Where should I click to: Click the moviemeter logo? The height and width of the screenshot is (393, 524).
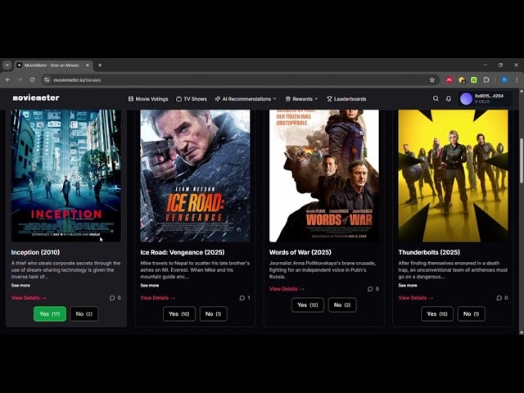[x=36, y=98]
